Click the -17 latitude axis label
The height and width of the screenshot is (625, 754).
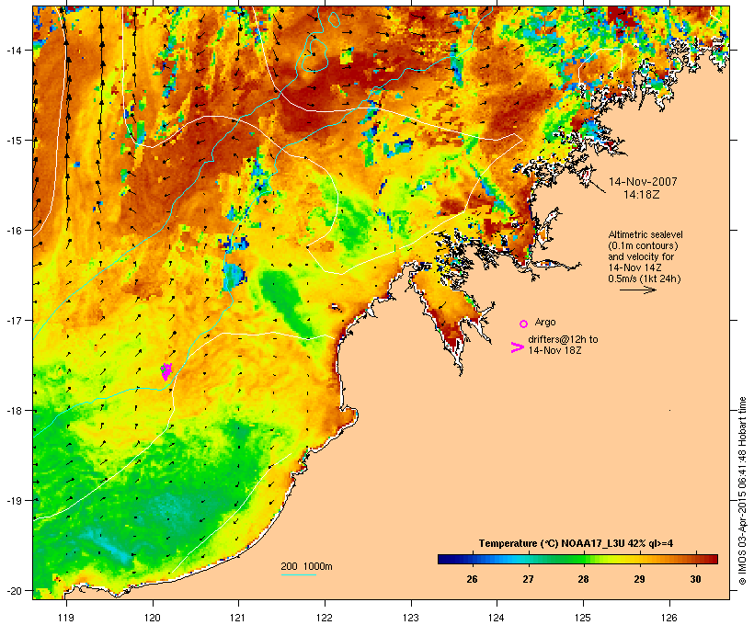coord(14,320)
